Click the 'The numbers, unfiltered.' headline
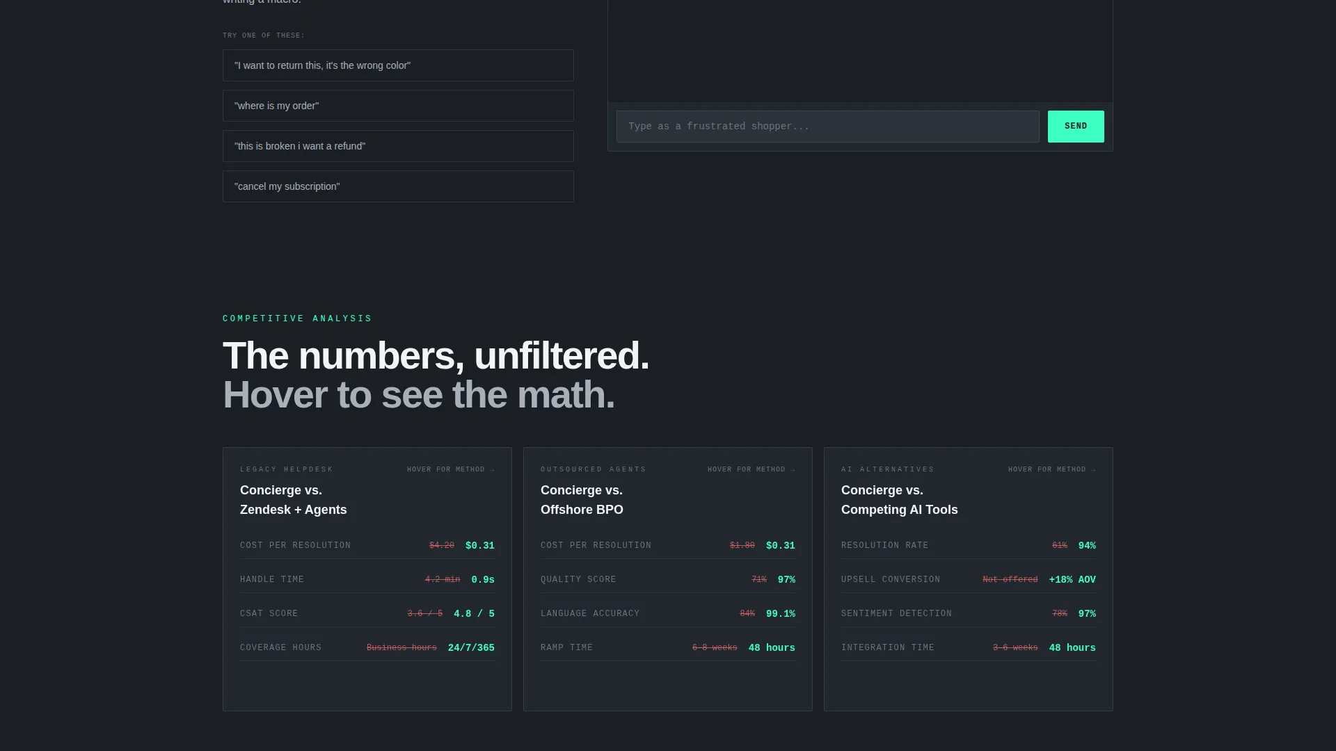The height and width of the screenshot is (751, 1336). (x=436, y=356)
